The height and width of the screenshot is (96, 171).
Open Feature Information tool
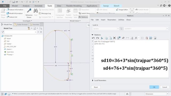tap(15, 10)
